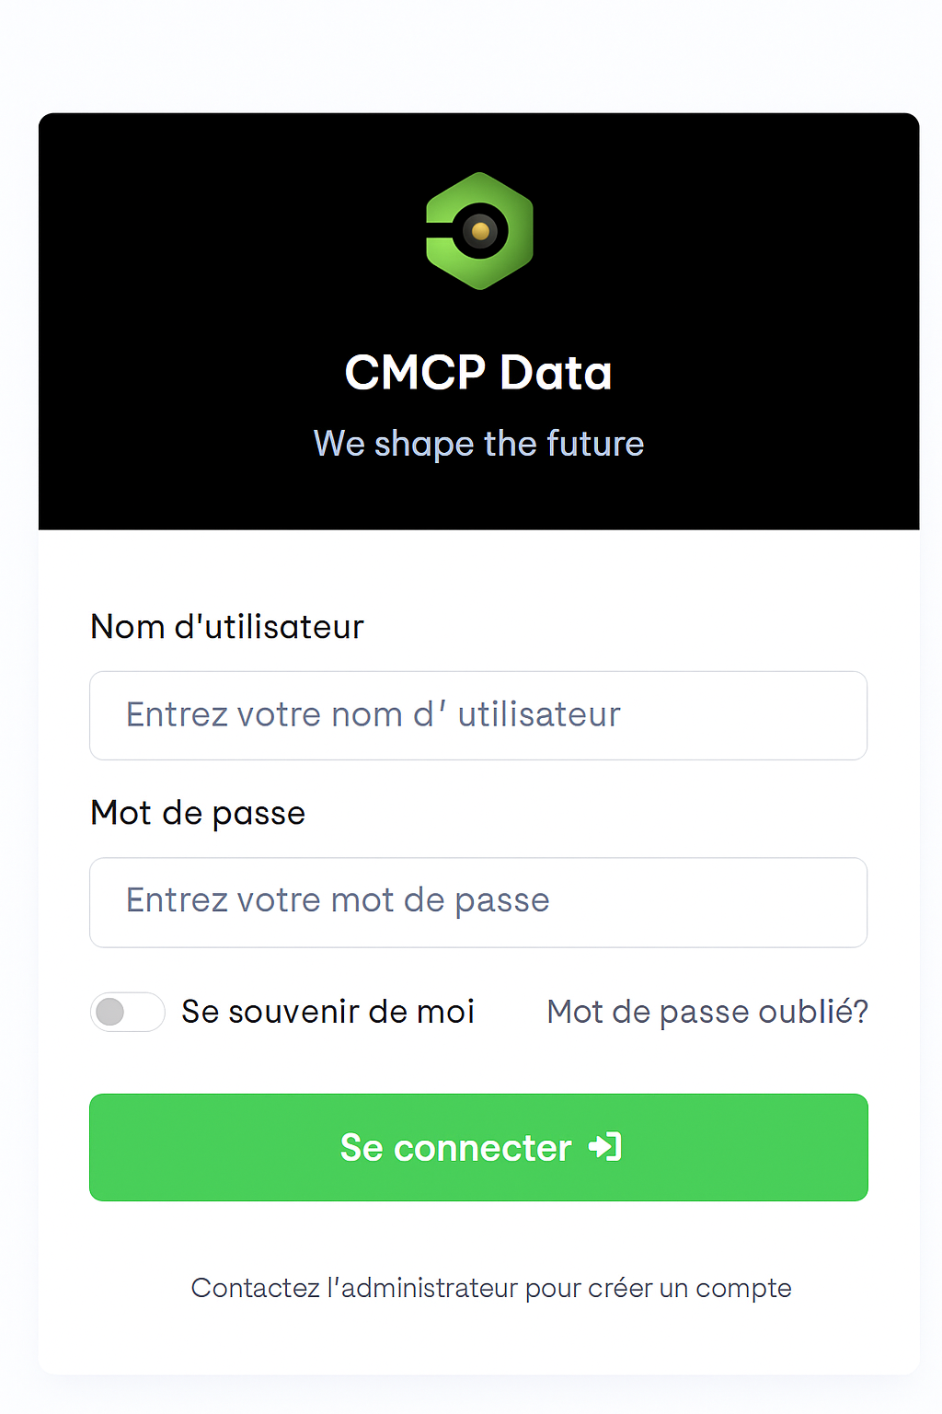Click the word "administrateur" in the footer note
This screenshot has width=942, height=1414.
pos(430,1288)
